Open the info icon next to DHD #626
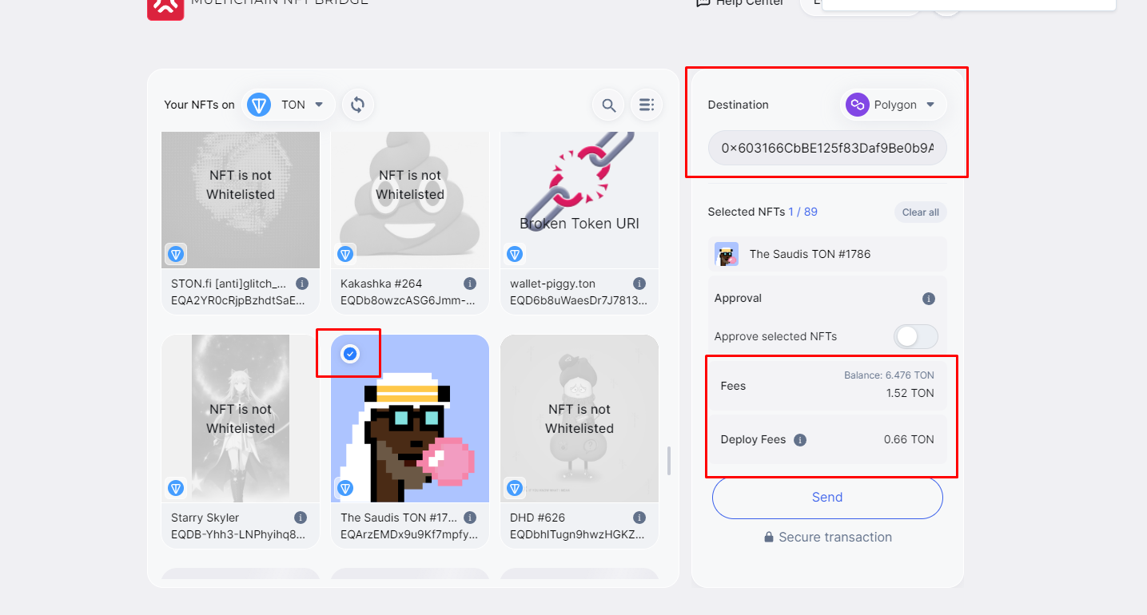This screenshot has height=615, width=1147. pos(639,518)
